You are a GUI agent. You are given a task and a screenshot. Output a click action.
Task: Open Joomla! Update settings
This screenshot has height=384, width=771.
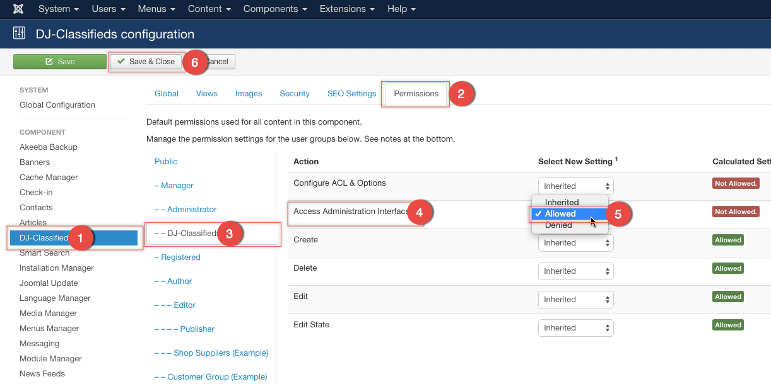(x=49, y=283)
